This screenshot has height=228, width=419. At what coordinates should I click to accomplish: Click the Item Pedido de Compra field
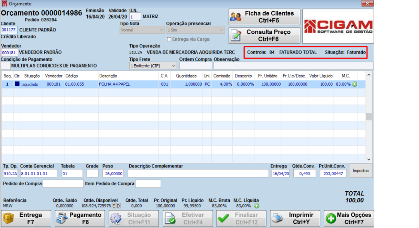pos(148,184)
